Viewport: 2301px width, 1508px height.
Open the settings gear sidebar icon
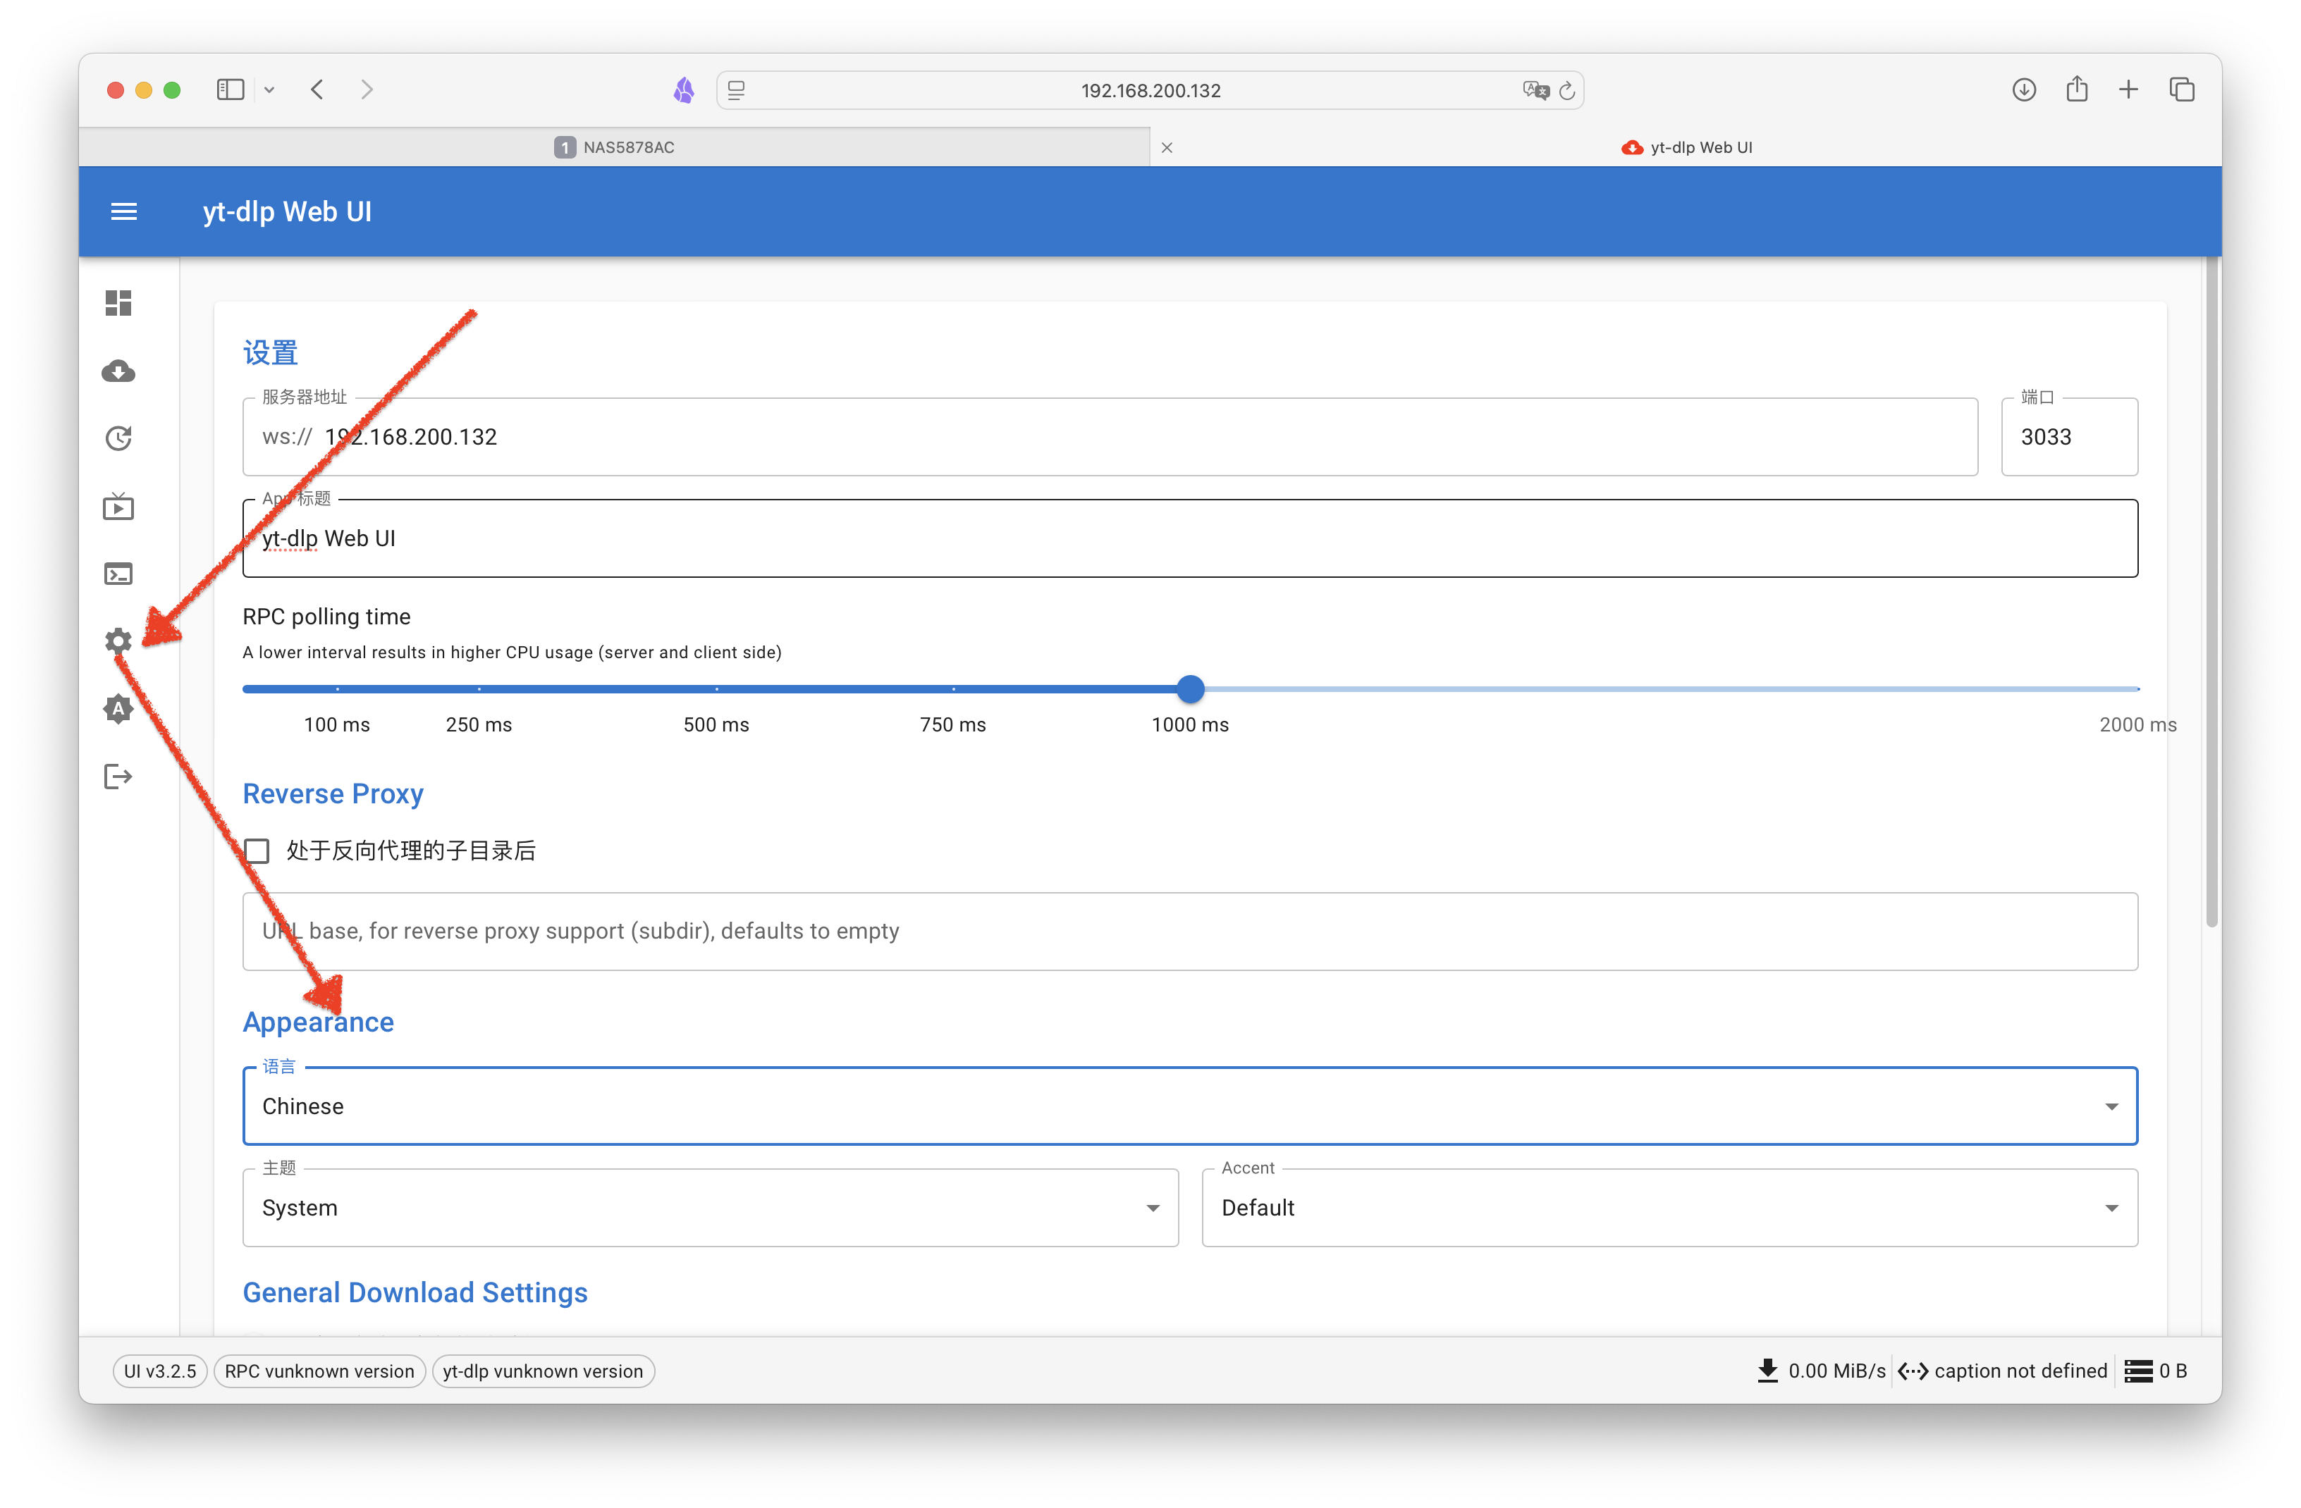pos(118,641)
